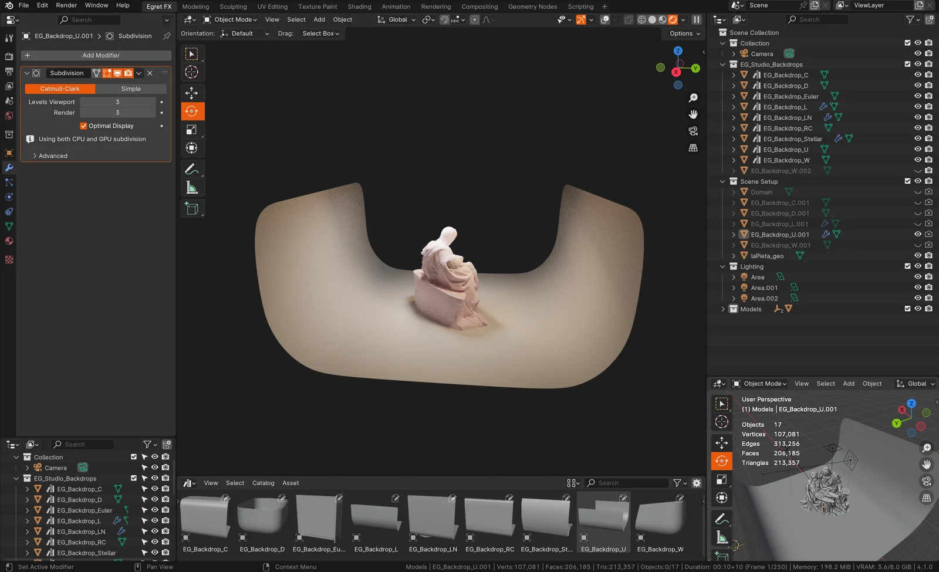This screenshot has width=939, height=572.
Task: Hide EG_Backdrop_C with its eye toggle
Action: (918, 75)
